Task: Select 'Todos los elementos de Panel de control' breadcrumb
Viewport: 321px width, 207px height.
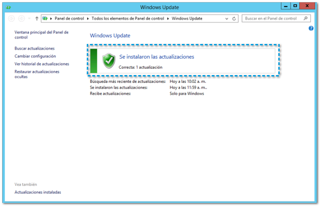Action: (x=128, y=19)
